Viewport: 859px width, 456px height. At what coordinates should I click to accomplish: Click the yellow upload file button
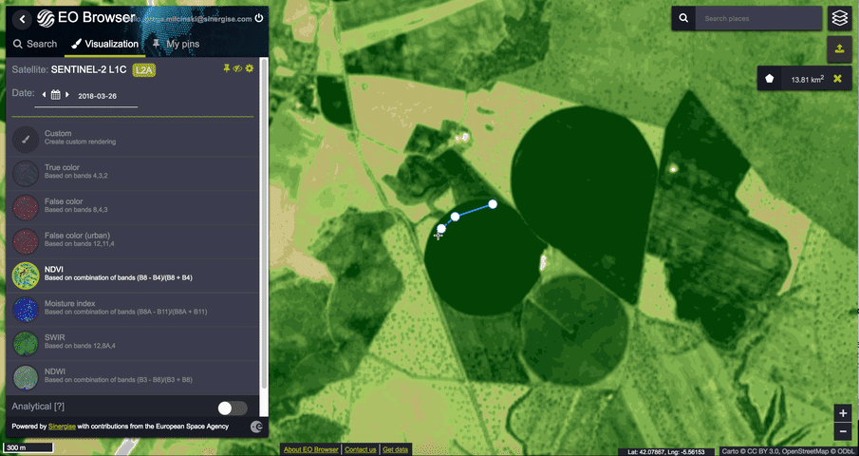[x=839, y=48]
